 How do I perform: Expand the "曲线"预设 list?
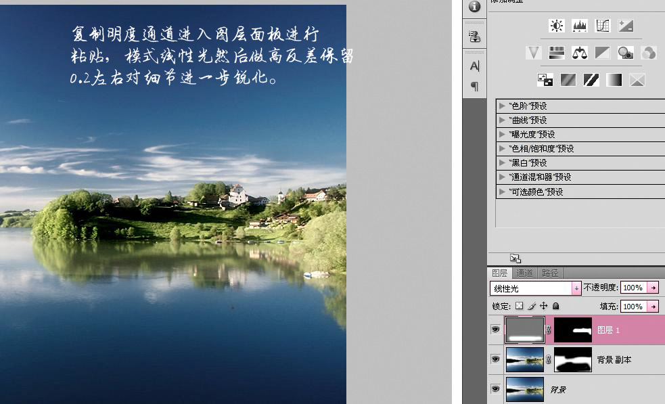coord(502,120)
